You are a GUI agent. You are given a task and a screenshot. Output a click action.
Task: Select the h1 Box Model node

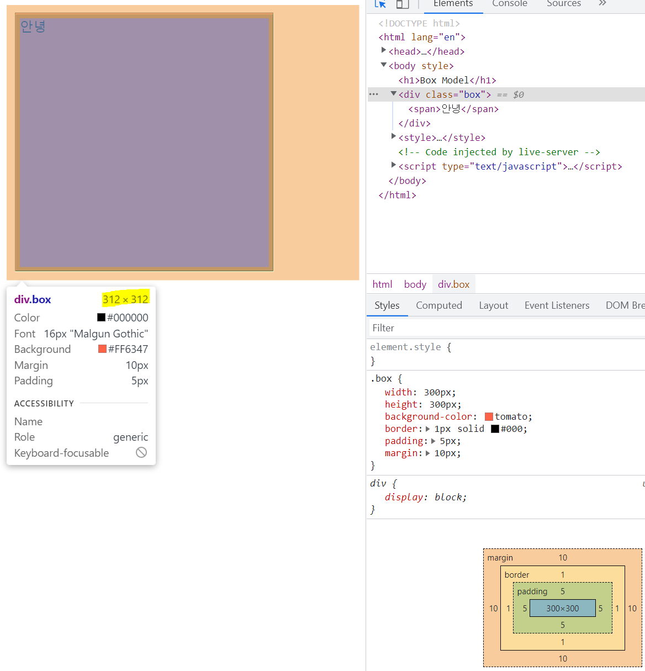(447, 80)
